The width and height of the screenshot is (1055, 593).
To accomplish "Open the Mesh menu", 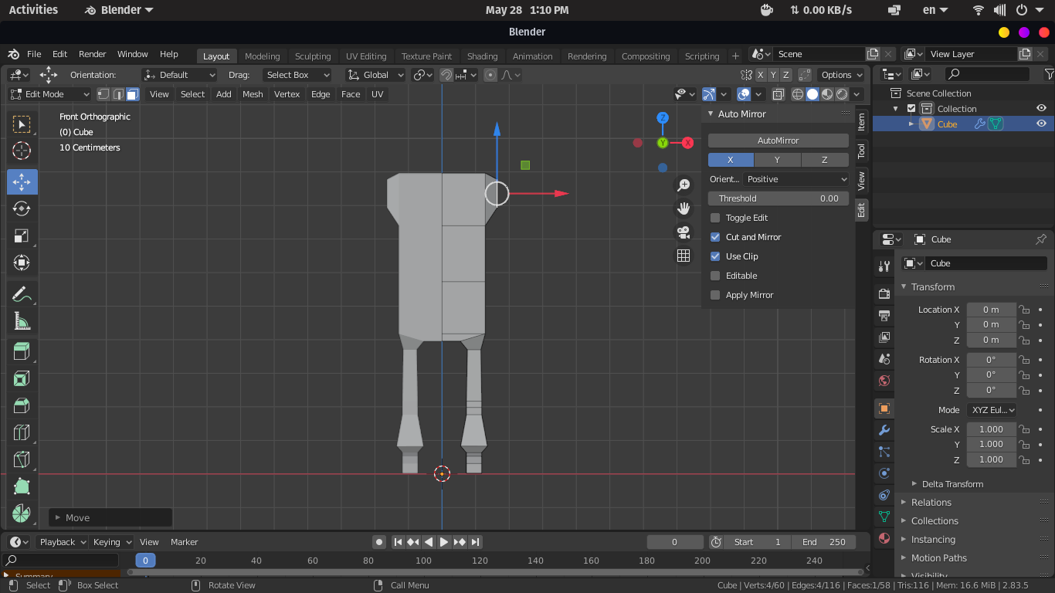I will click(253, 94).
